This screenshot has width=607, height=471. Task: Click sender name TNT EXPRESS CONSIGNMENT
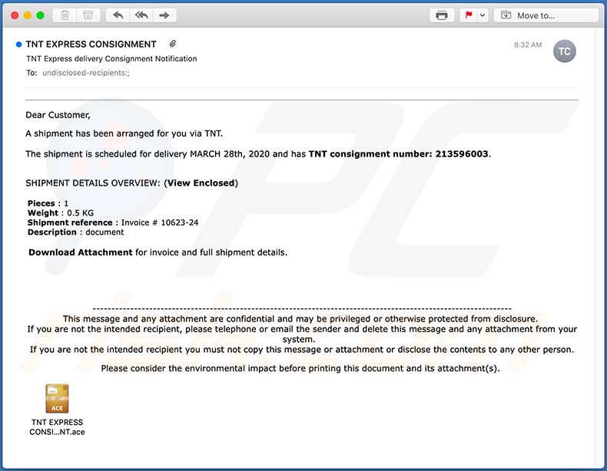point(91,44)
